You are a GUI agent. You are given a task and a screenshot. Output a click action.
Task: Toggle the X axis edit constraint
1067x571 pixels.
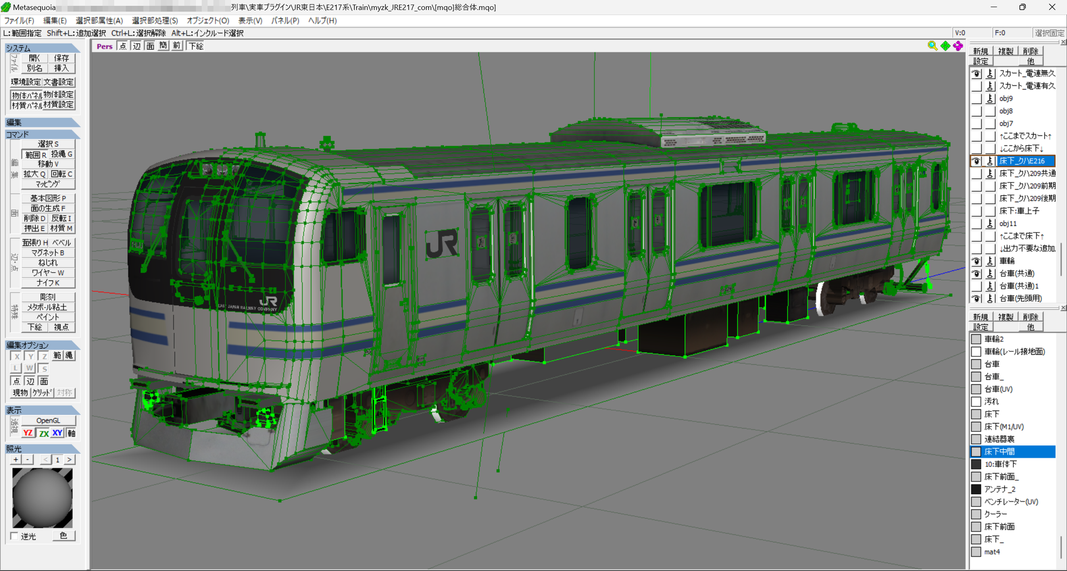point(17,356)
